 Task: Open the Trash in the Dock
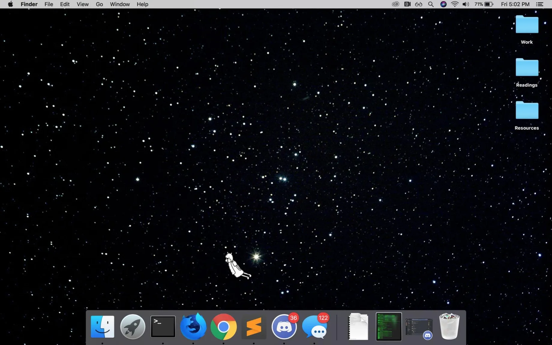pos(449,326)
